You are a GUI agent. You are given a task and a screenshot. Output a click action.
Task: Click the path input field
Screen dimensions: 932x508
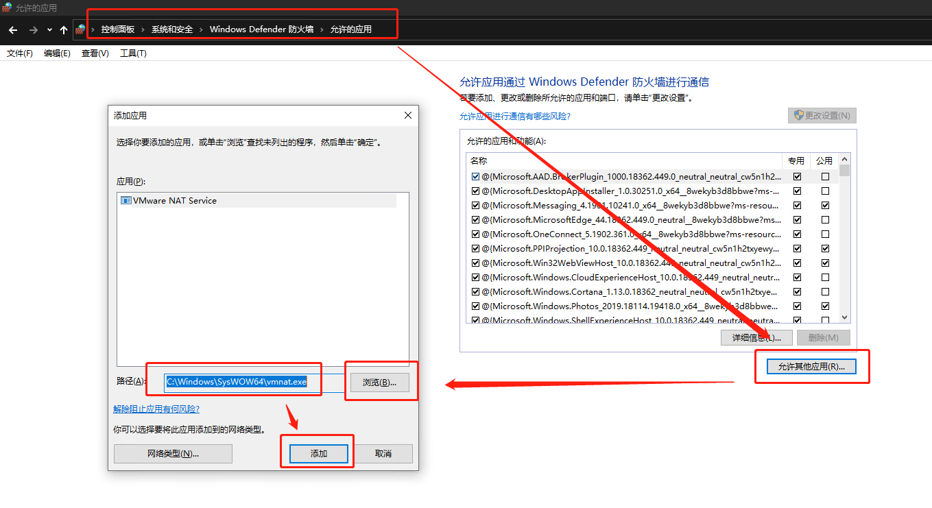254,382
